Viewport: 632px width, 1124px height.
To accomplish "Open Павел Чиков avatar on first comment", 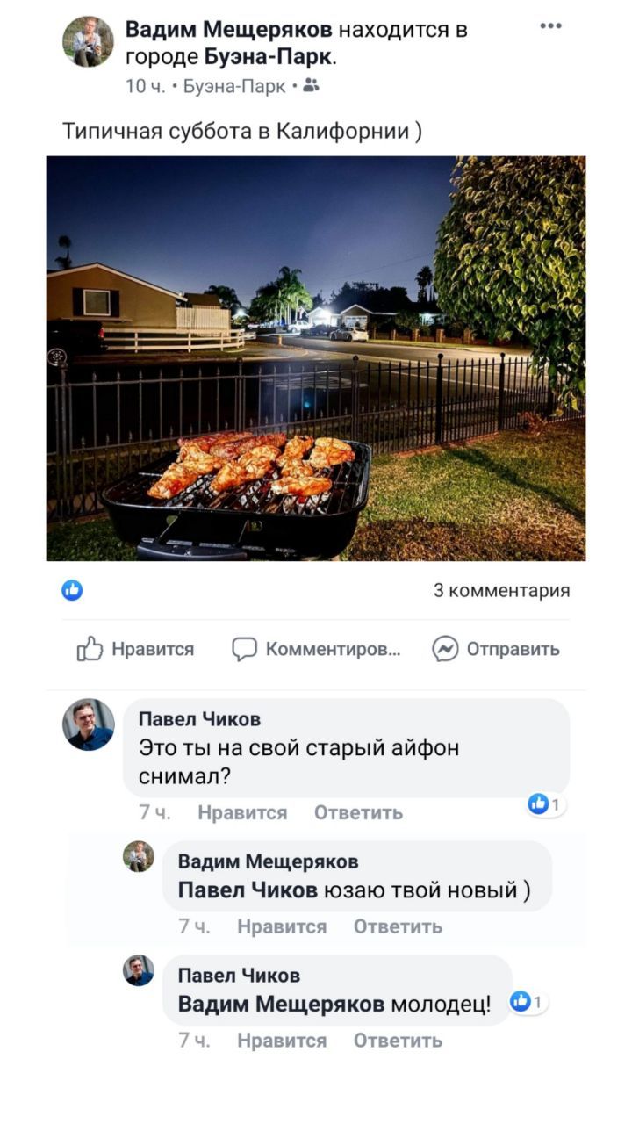I will (88, 724).
